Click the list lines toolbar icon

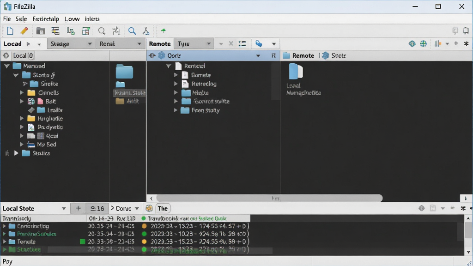(x=55, y=31)
